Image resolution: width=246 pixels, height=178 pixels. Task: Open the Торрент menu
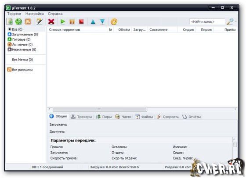click(14, 14)
